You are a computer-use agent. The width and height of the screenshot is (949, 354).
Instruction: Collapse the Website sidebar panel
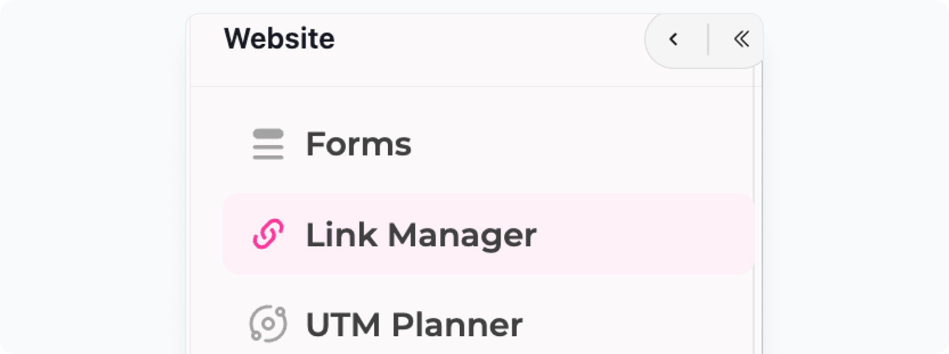(x=741, y=39)
